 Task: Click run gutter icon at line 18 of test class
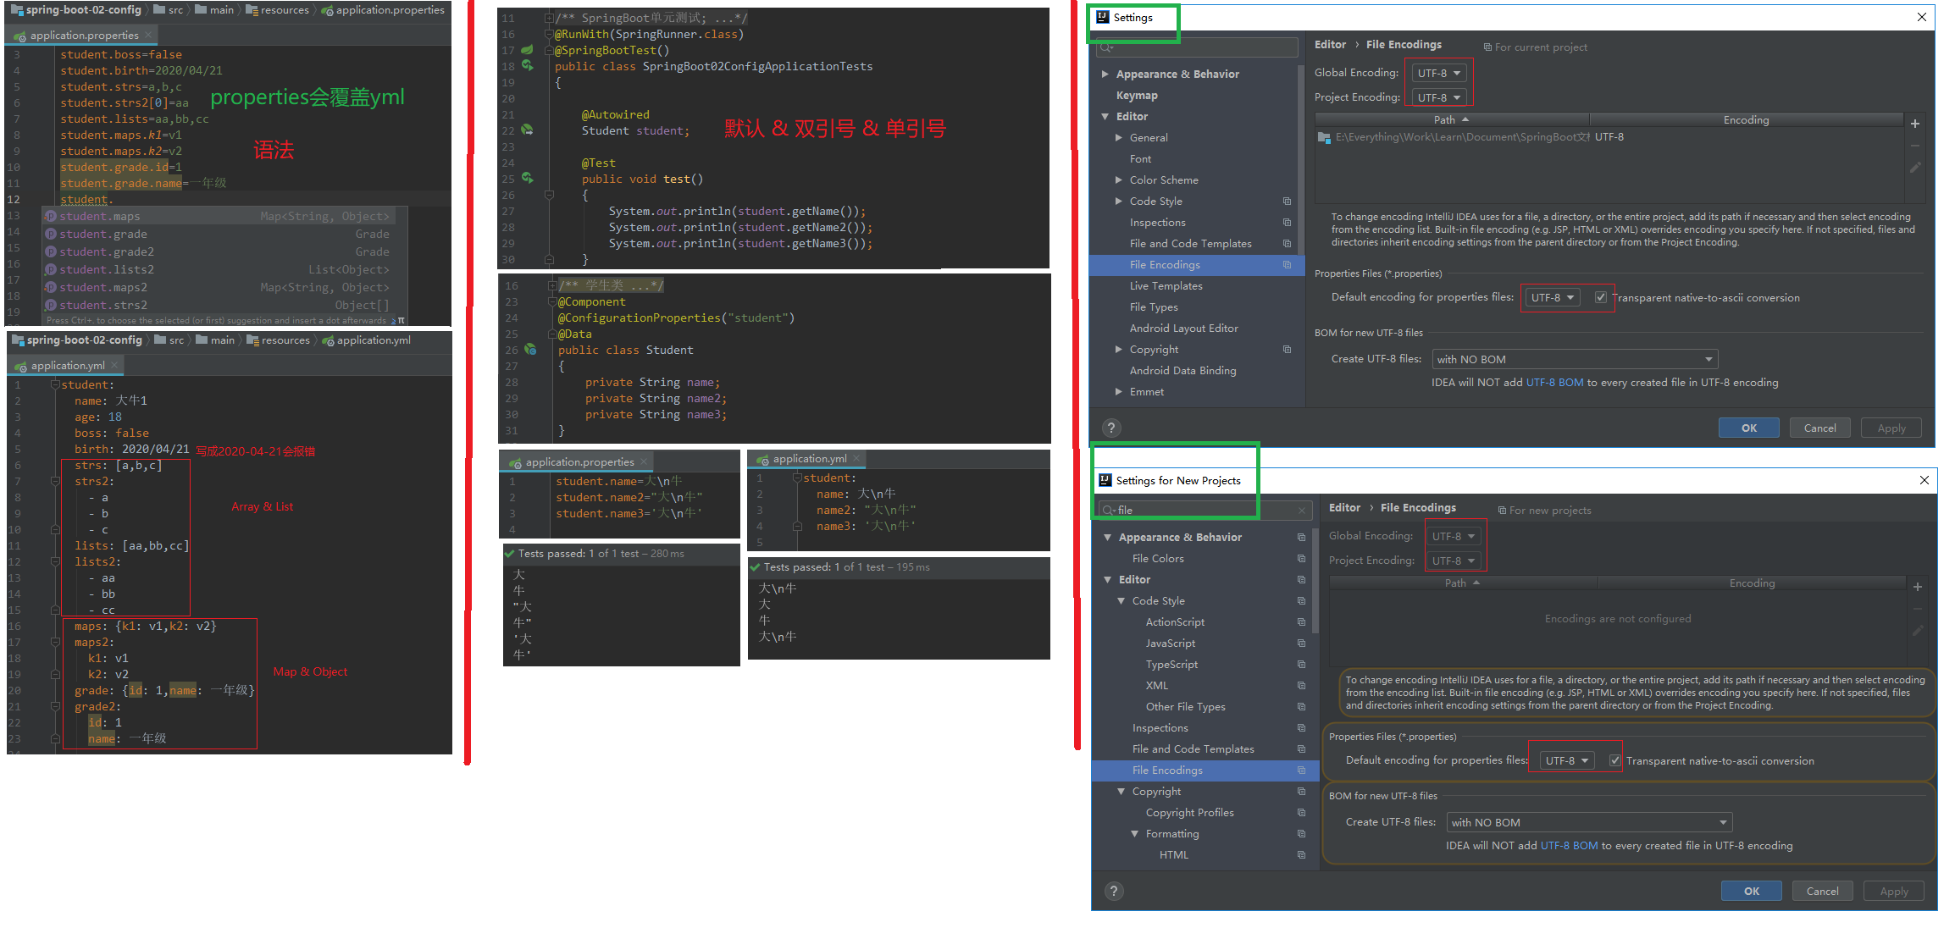527,65
